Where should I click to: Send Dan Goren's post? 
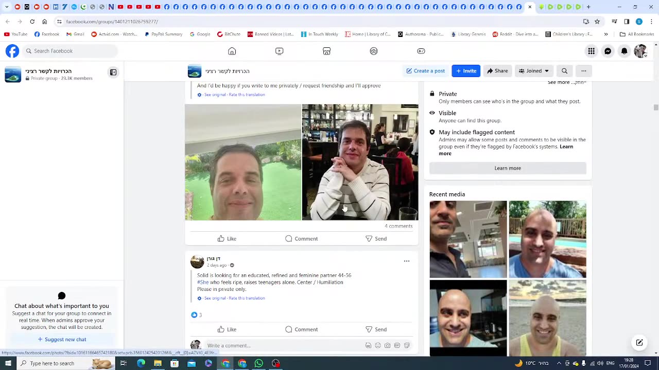[376, 329]
